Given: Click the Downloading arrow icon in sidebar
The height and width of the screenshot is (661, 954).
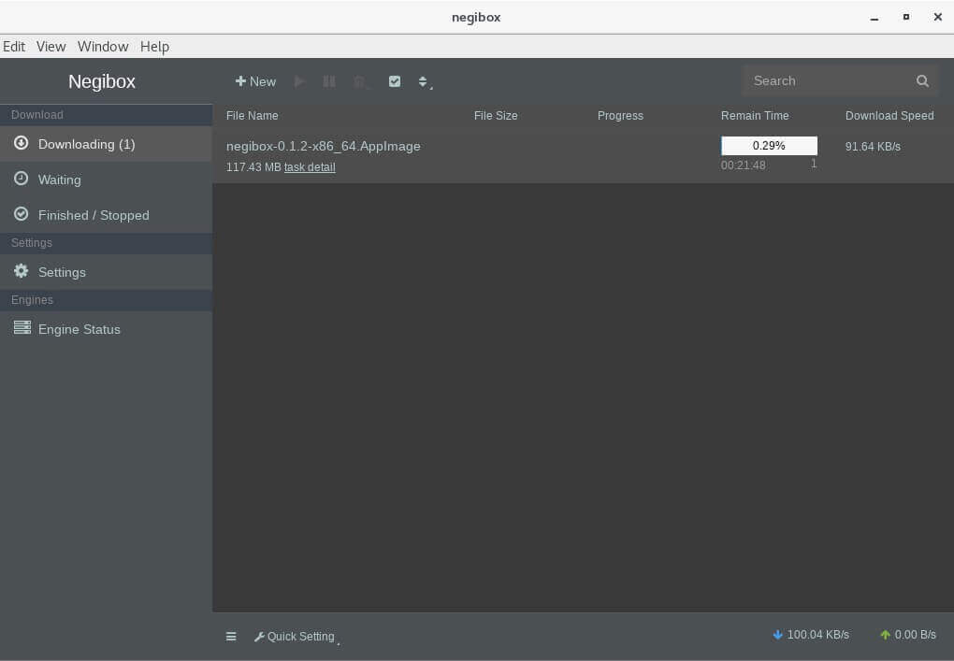Looking at the screenshot, I should 22,143.
